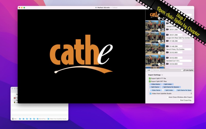Click video camera icon beside end time 01:48.299 of Single Arm

coord(167,41)
